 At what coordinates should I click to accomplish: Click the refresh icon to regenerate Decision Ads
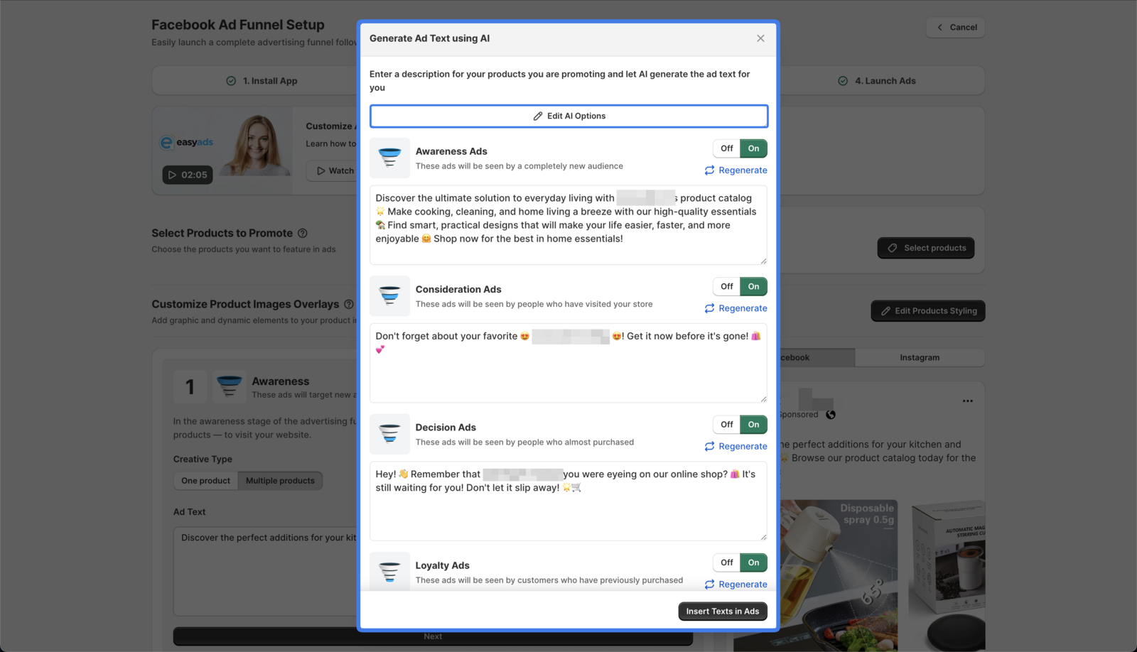pyautogui.click(x=708, y=446)
